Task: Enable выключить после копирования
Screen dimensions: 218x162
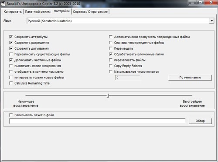Action: point(11,66)
